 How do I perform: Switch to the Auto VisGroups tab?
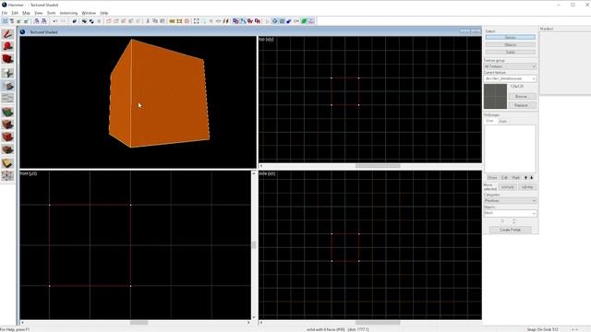pos(502,121)
